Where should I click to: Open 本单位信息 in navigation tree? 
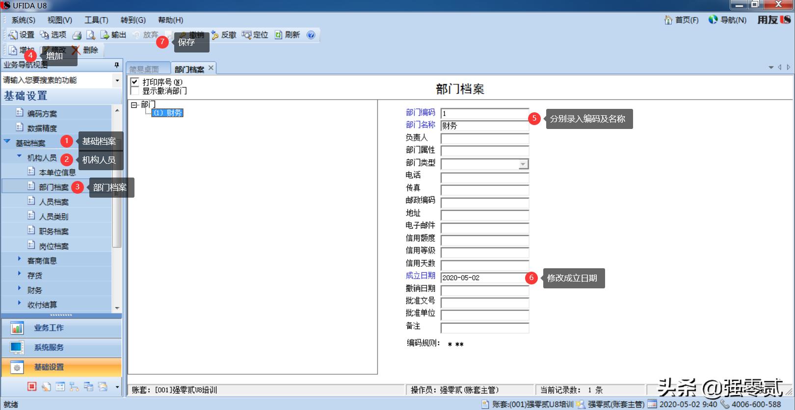pos(57,173)
